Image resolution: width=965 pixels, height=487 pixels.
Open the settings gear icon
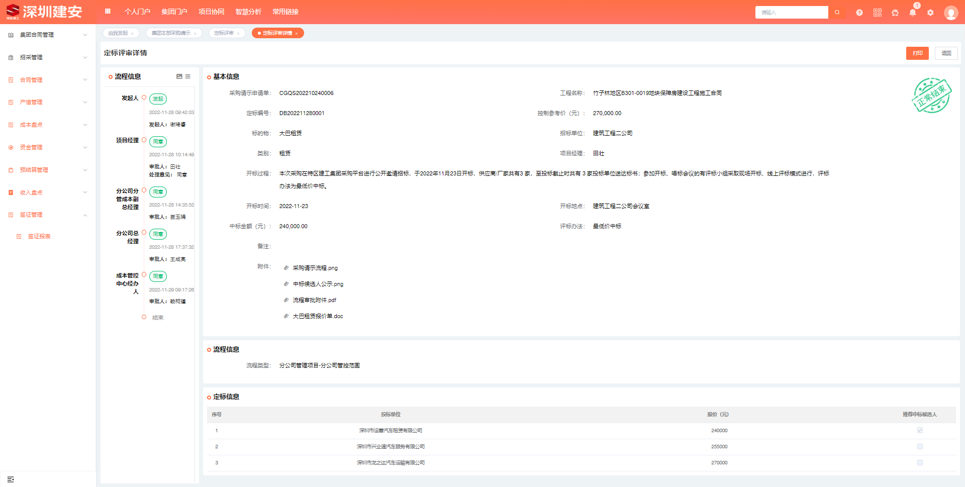coord(930,13)
